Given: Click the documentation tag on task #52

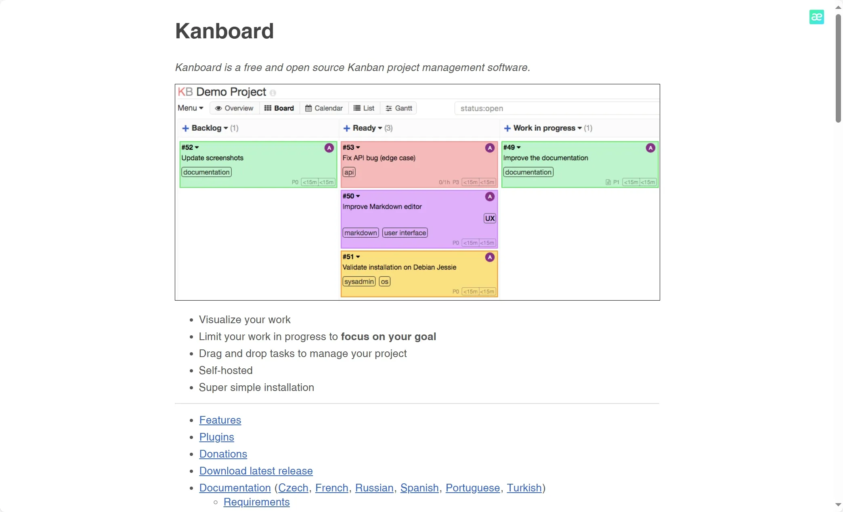Looking at the screenshot, I should tap(206, 172).
